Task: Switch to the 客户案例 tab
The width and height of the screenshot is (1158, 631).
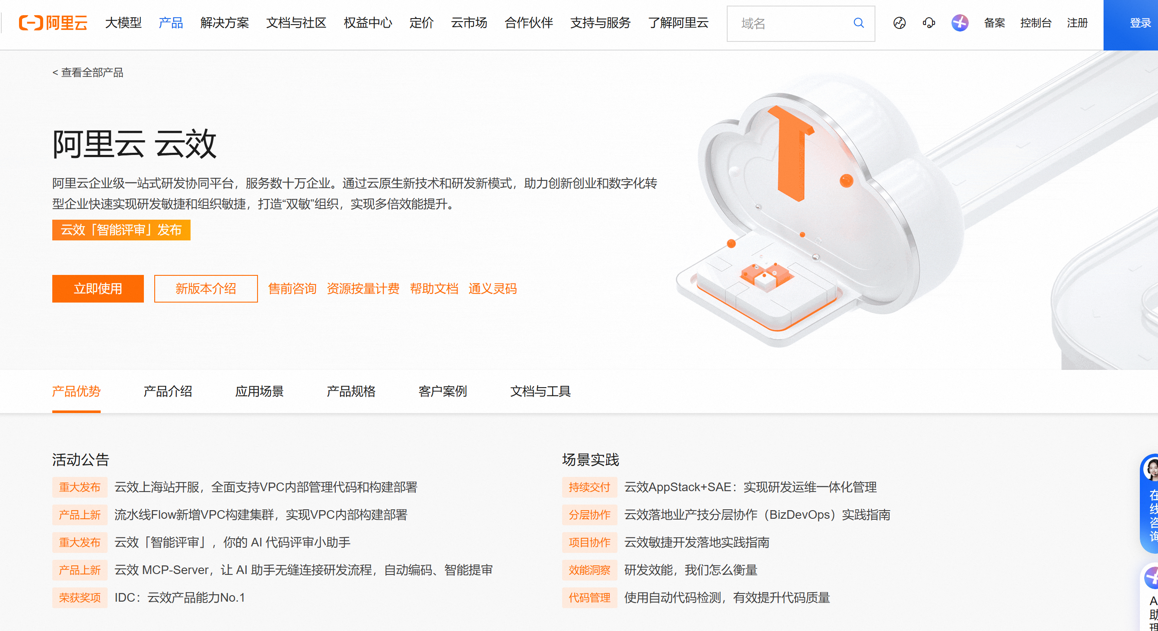Action: point(442,391)
